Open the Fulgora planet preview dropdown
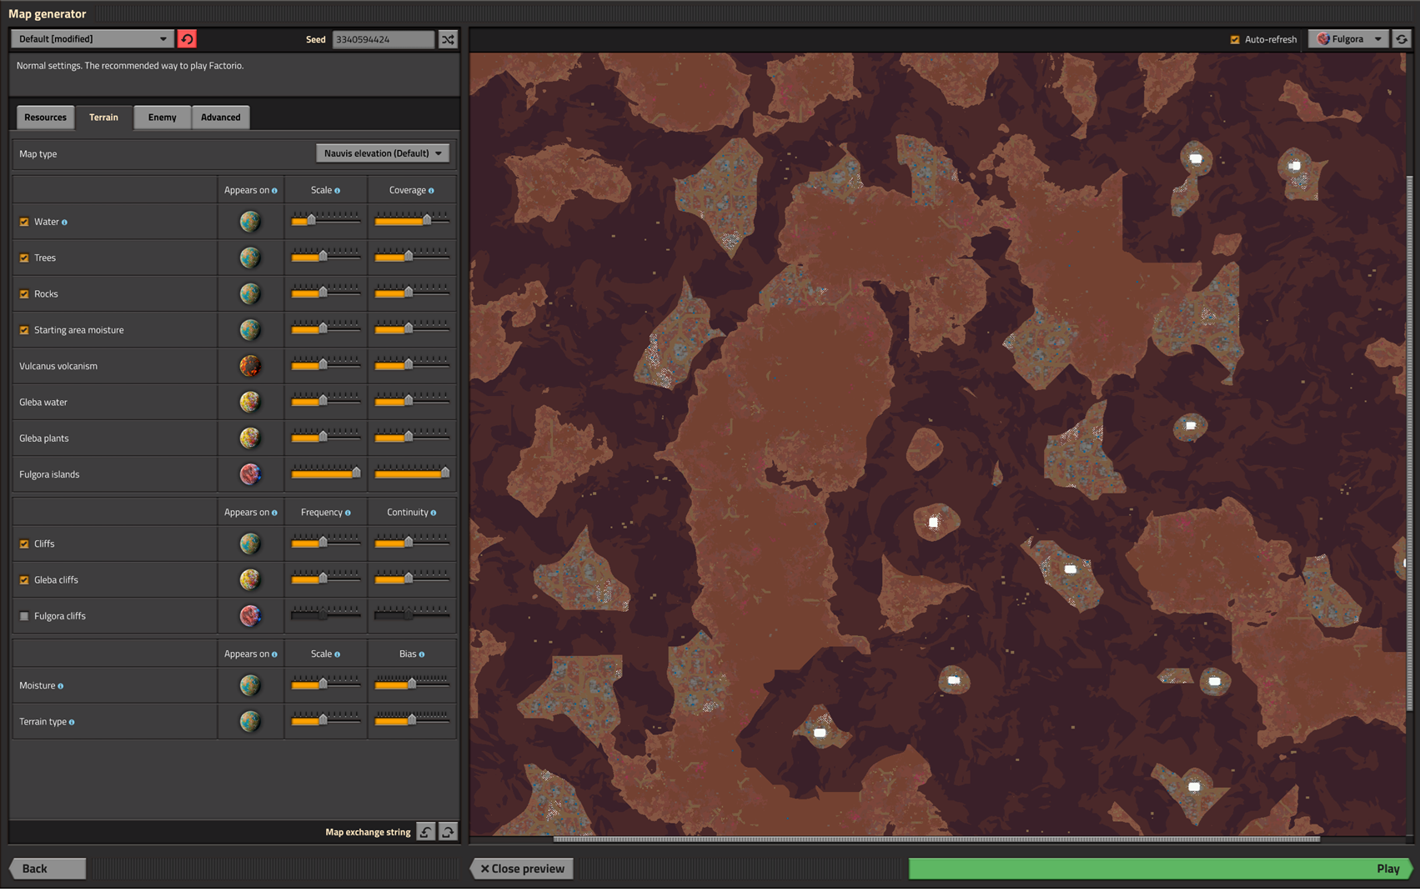The width and height of the screenshot is (1420, 892). 1348,39
